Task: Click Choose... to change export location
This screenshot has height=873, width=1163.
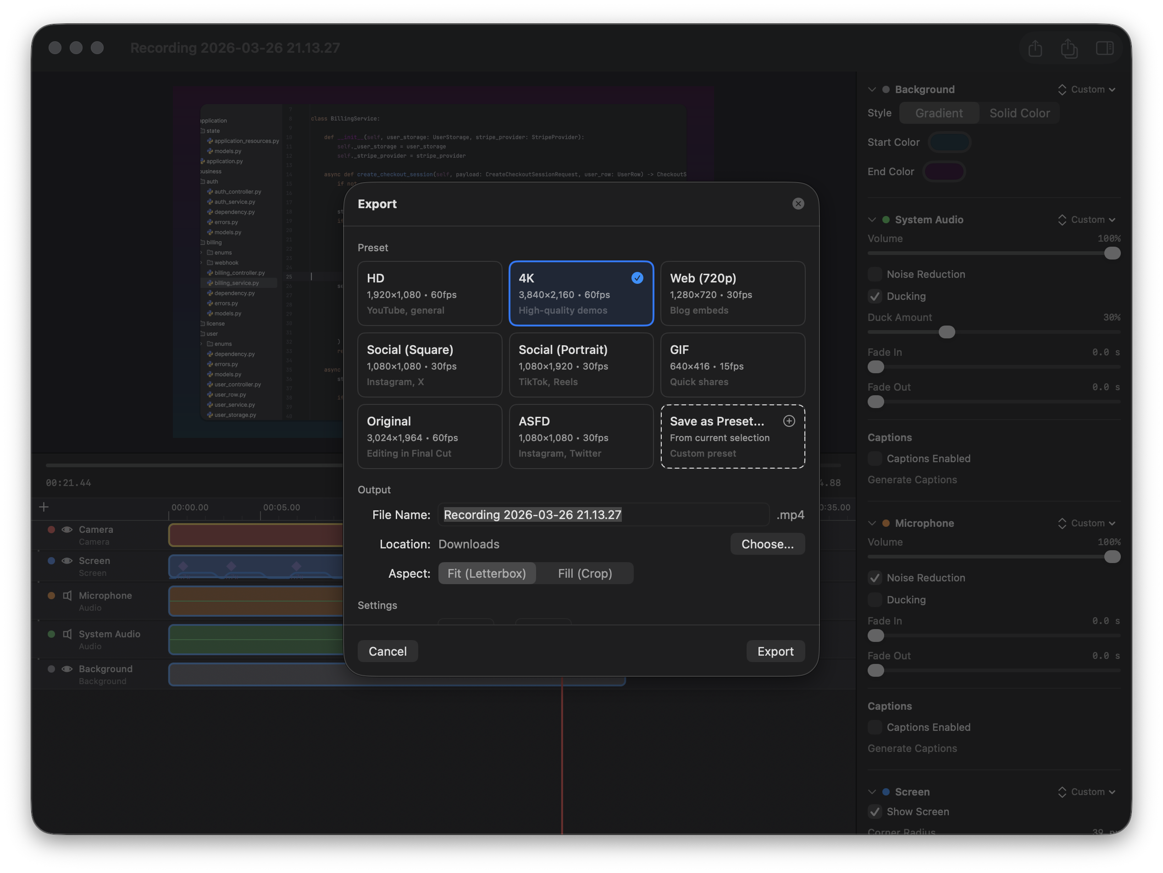Action: [767, 544]
